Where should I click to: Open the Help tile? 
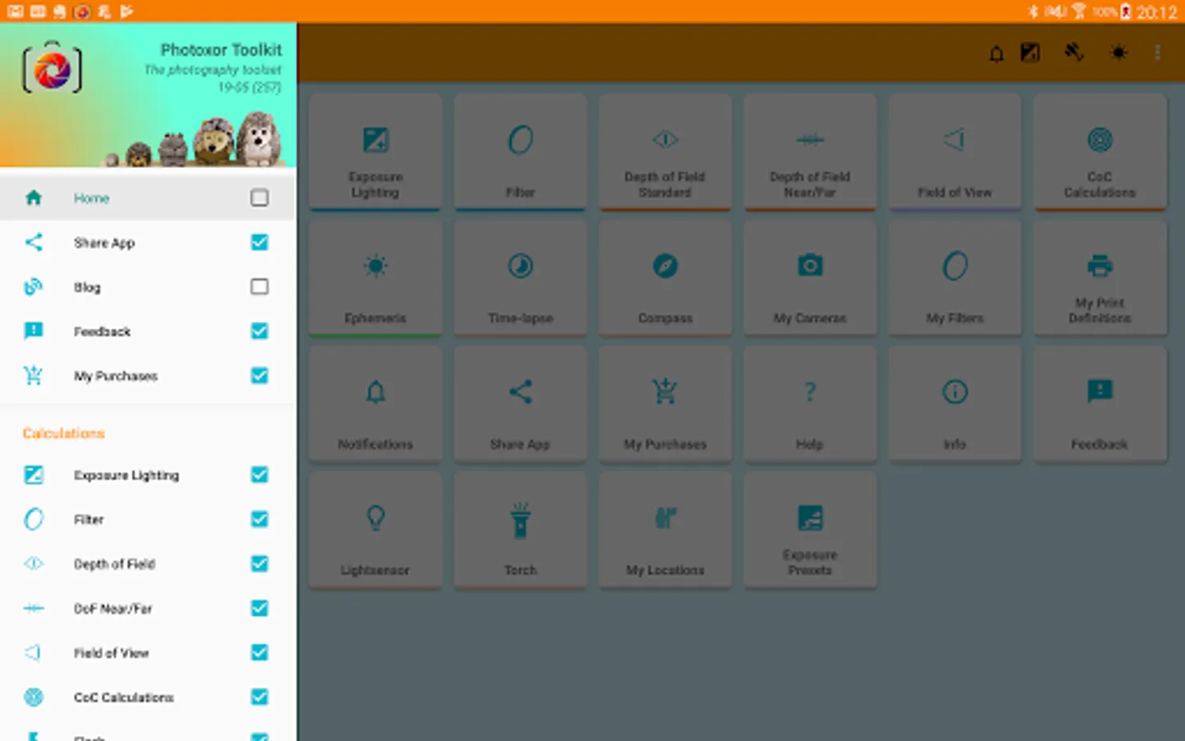(x=810, y=404)
